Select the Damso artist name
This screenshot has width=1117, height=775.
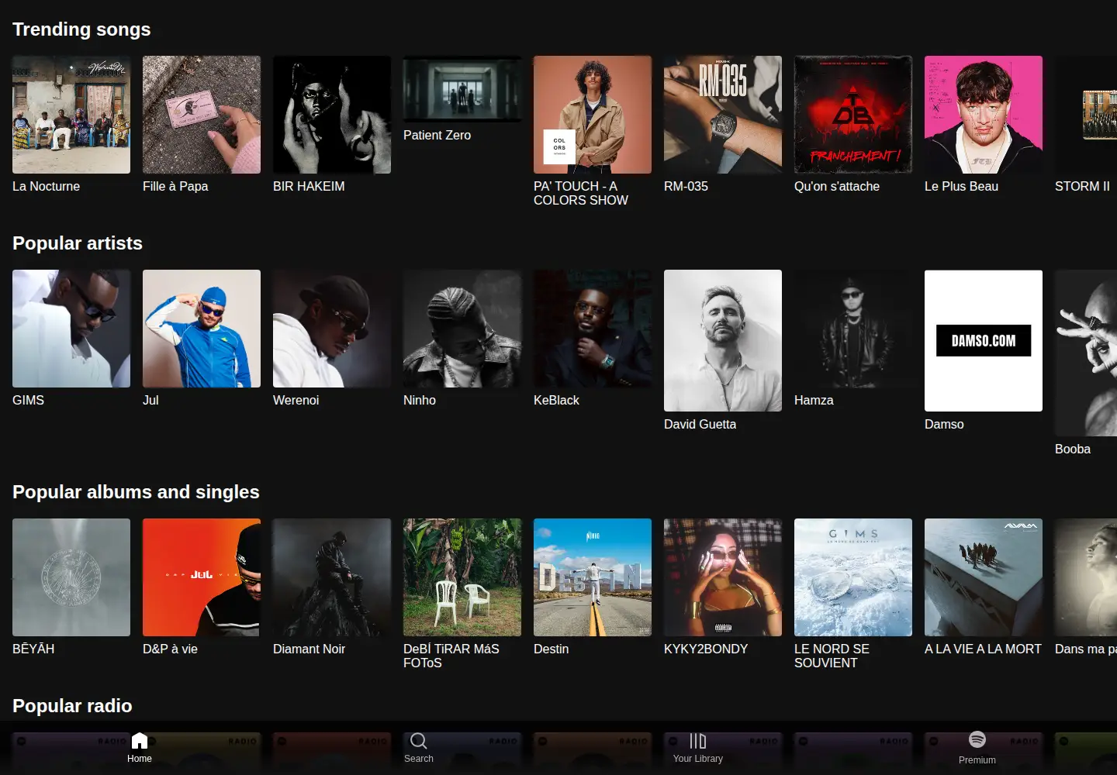click(944, 424)
